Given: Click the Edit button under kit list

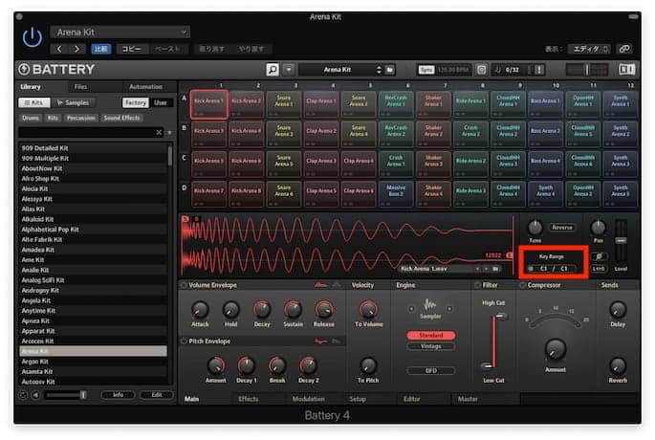Looking at the screenshot, I should tap(156, 395).
